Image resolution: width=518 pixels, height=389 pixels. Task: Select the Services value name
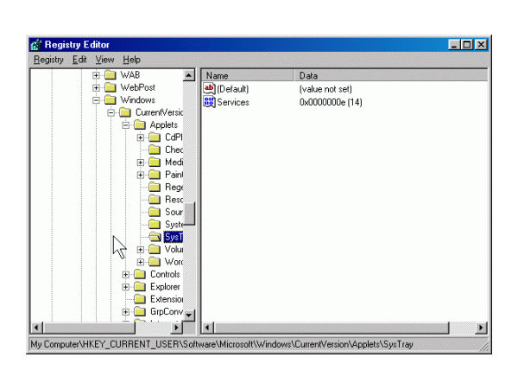(x=233, y=102)
